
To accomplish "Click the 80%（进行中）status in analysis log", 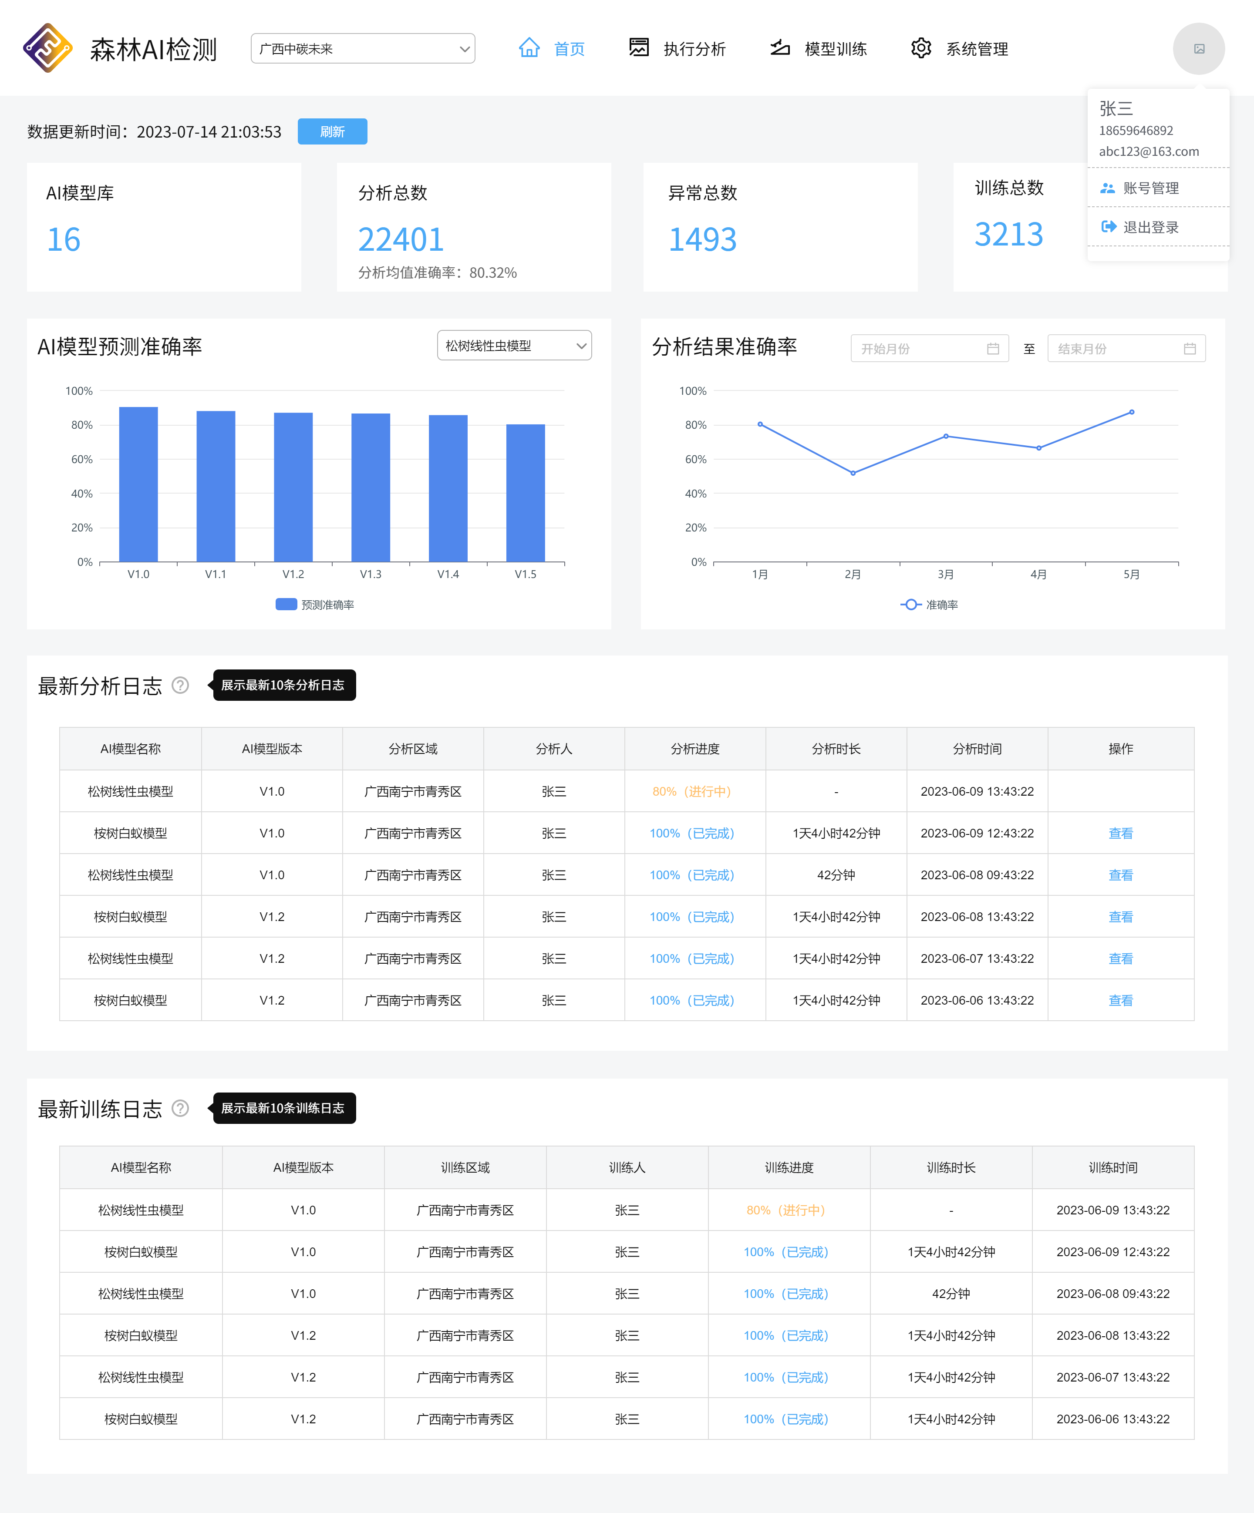I will [x=692, y=791].
